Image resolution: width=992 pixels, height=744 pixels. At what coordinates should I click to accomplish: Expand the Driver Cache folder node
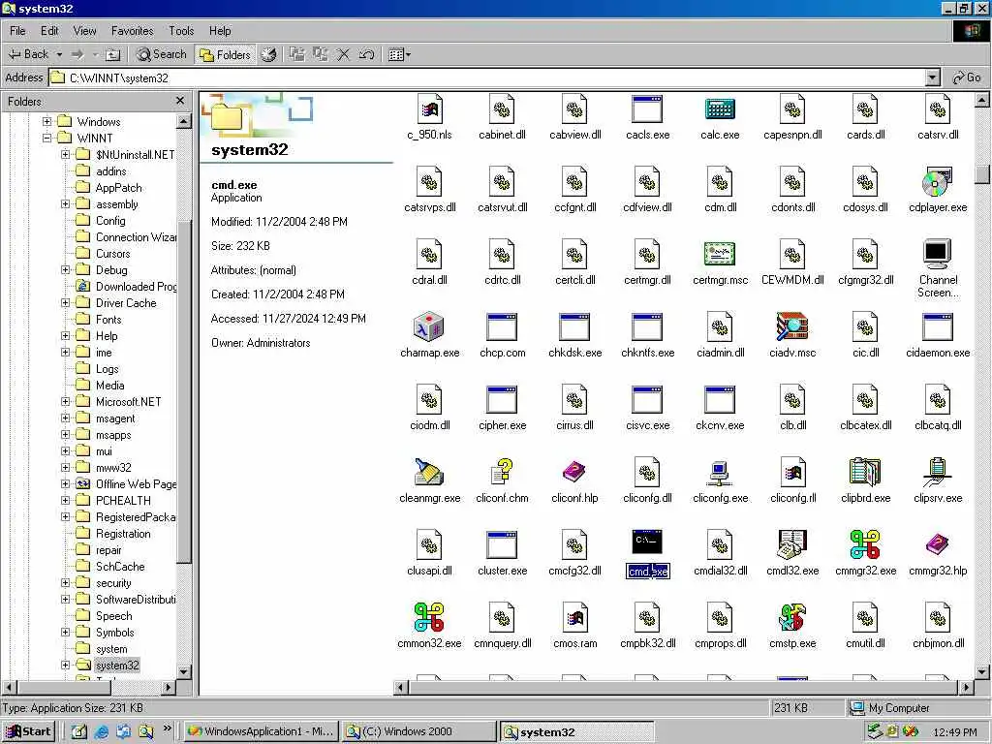click(x=65, y=303)
